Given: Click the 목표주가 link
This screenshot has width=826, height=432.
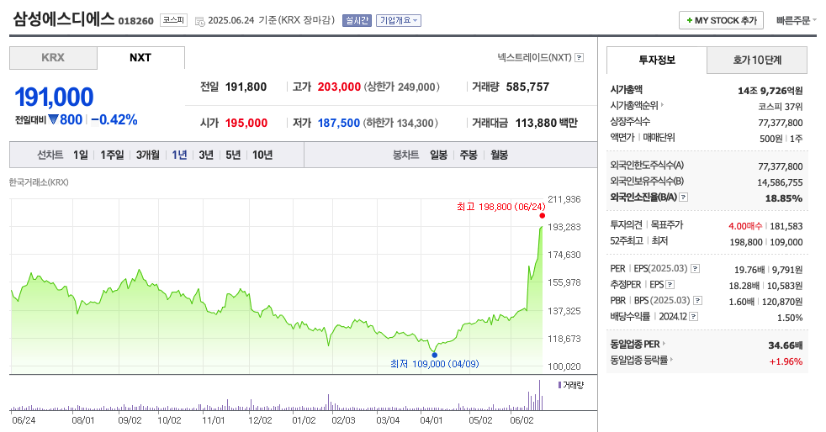Looking at the screenshot, I should pos(666,224).
